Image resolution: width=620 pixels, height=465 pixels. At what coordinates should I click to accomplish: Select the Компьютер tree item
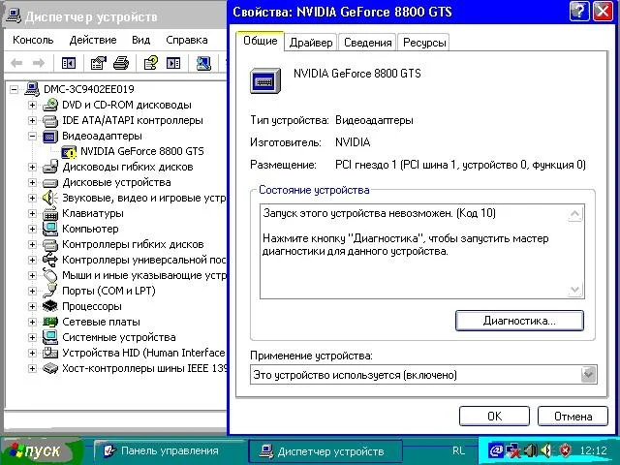90,229
